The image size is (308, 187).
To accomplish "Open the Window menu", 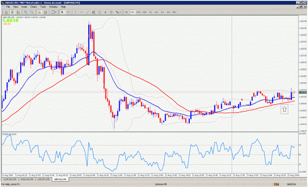I will click(53, 7).
